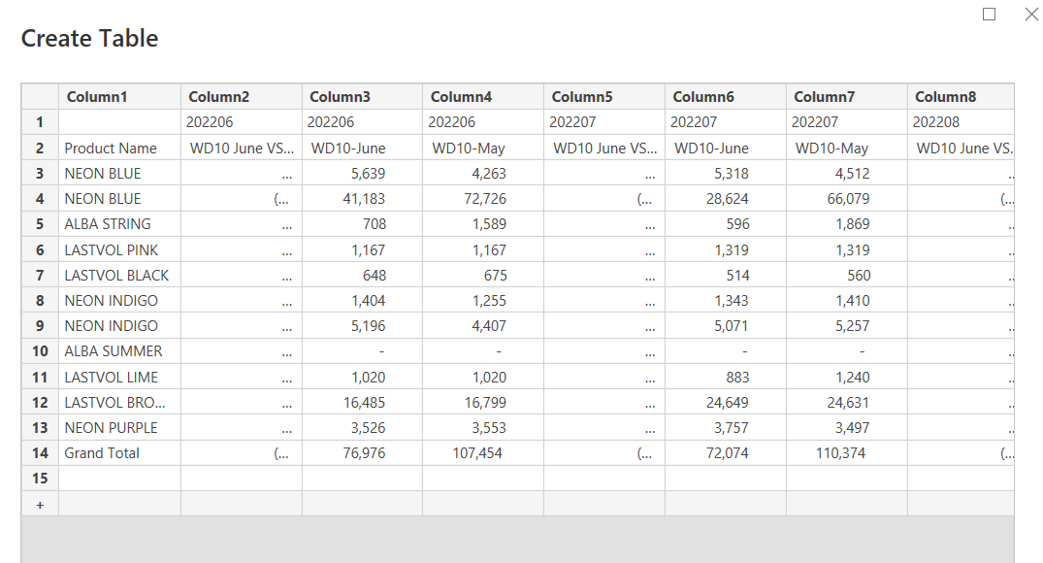Click the 16,485 value cell
The image size is (1043, 563).
363,402
